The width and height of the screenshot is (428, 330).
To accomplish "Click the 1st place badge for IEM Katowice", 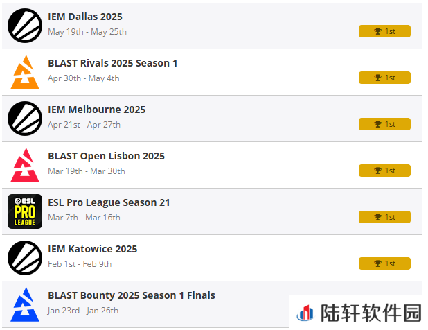I will pos(384,263).
